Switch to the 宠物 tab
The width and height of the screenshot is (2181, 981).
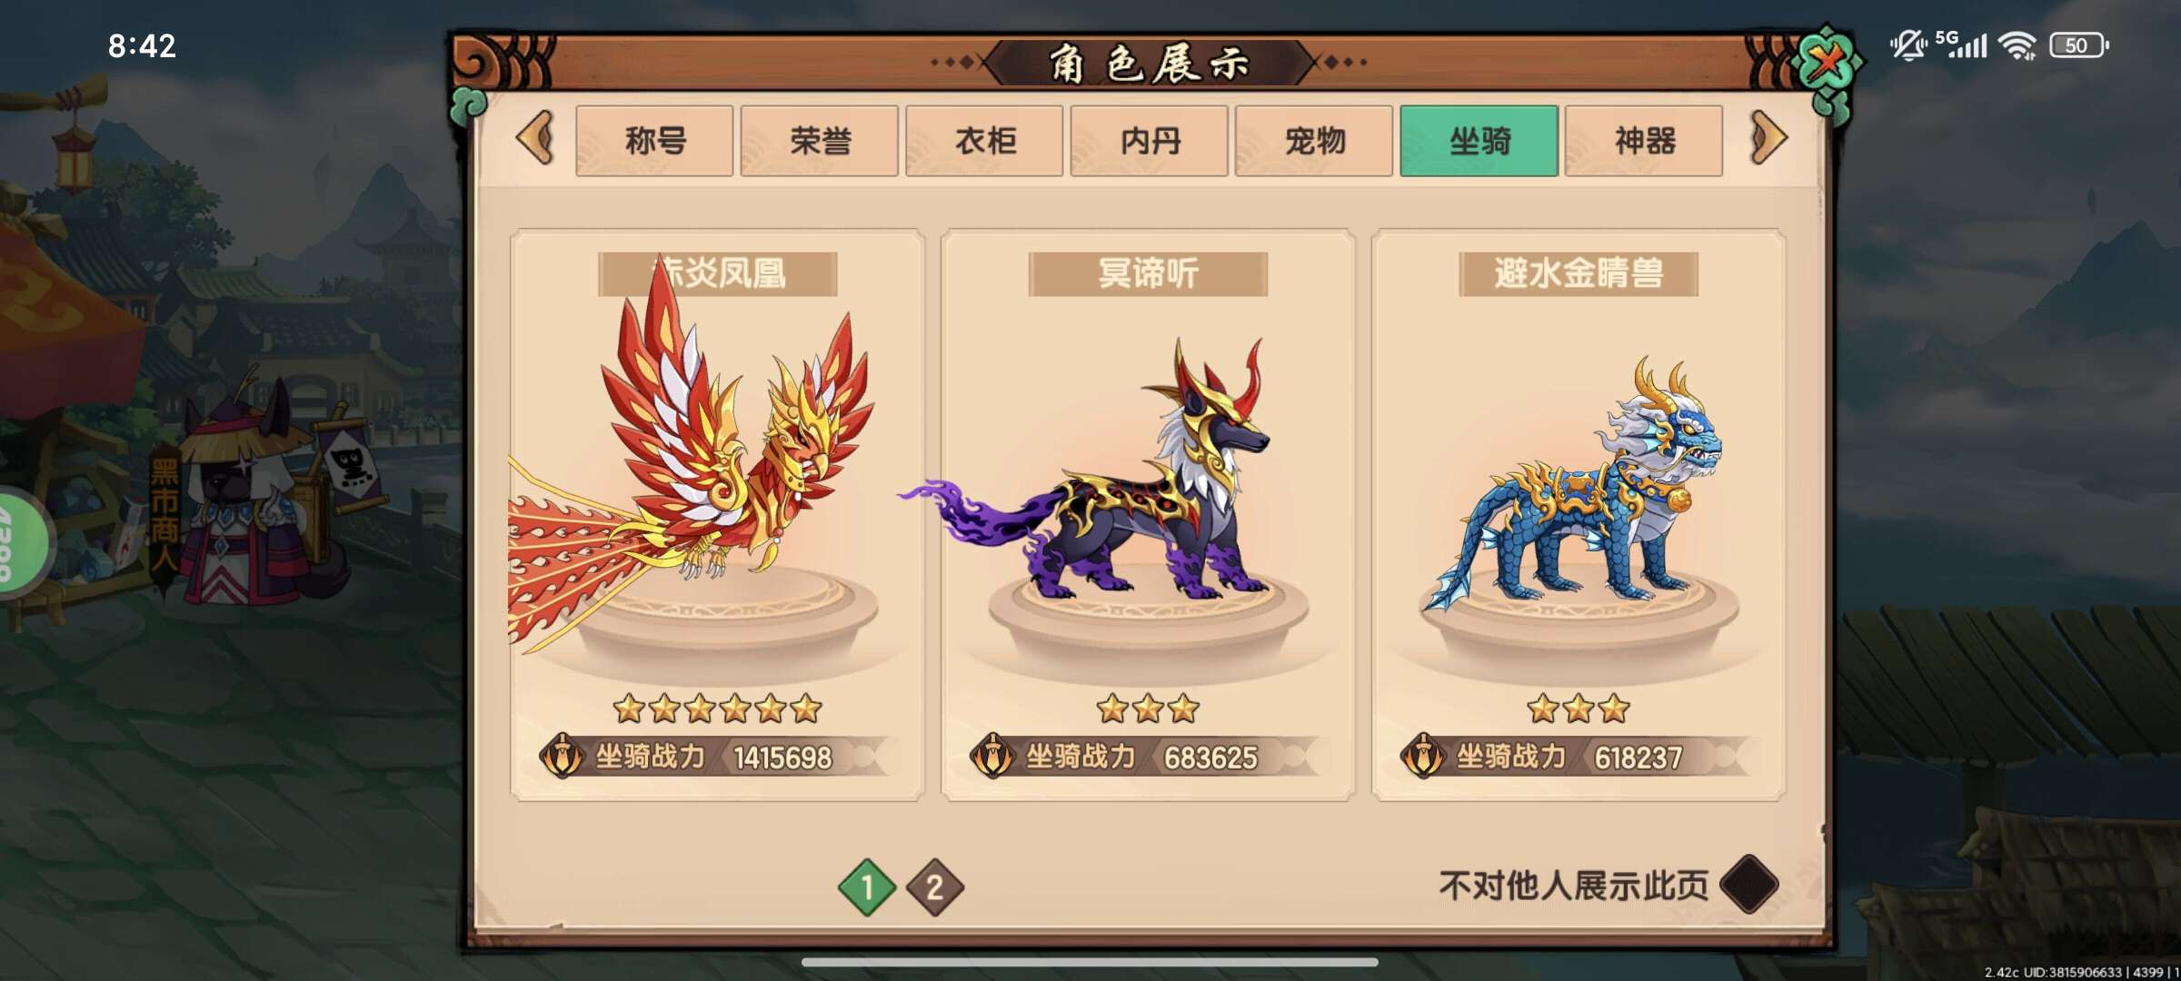pyautogui.click(x=1314, y=141)
